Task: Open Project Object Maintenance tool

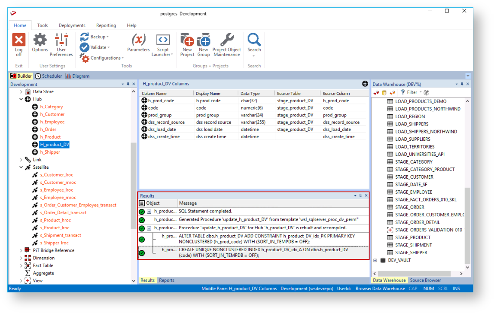Action: point(226,40)
